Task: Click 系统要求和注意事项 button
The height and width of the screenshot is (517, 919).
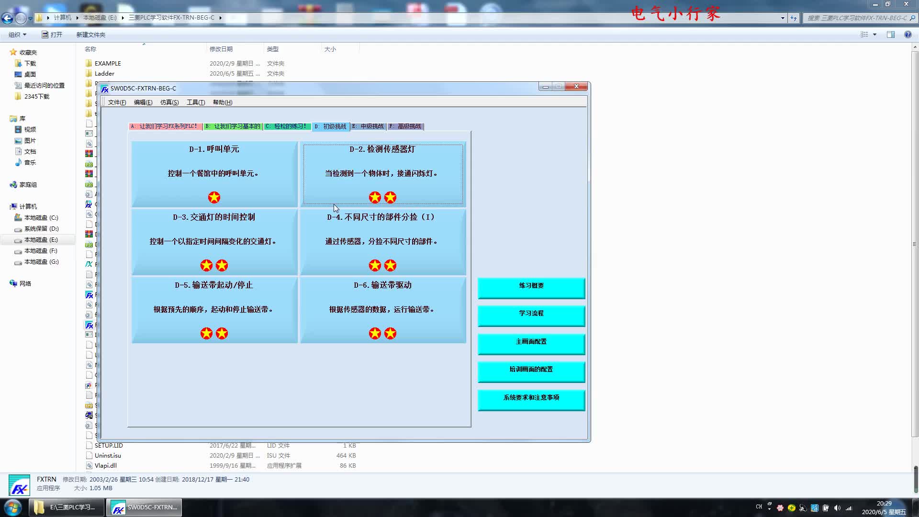Action: coord(531,400)
